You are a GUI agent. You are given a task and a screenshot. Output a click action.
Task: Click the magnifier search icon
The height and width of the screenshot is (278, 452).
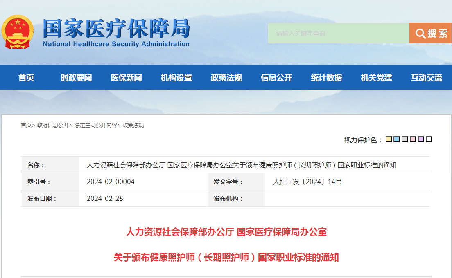click(420, 34)
